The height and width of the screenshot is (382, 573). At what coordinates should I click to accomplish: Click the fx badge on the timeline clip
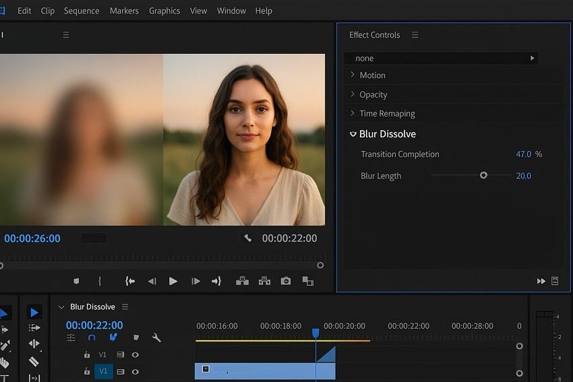(206, 369)
